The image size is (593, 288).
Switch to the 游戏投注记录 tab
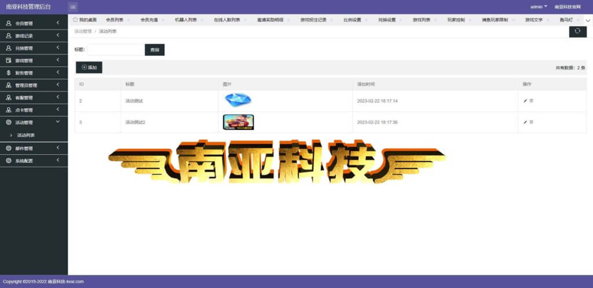(313, 20)
